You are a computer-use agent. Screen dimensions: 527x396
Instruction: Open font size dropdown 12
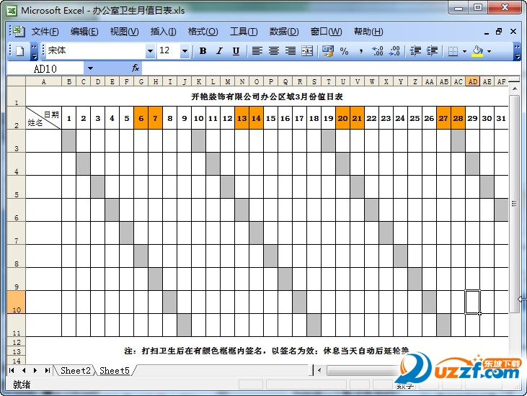[x=185, y=51]
